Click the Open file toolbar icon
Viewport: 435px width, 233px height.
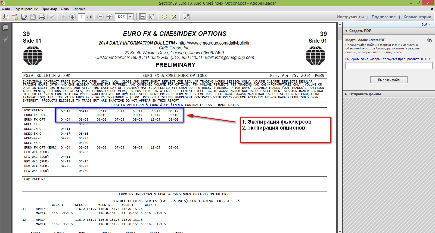pos(6,17)
